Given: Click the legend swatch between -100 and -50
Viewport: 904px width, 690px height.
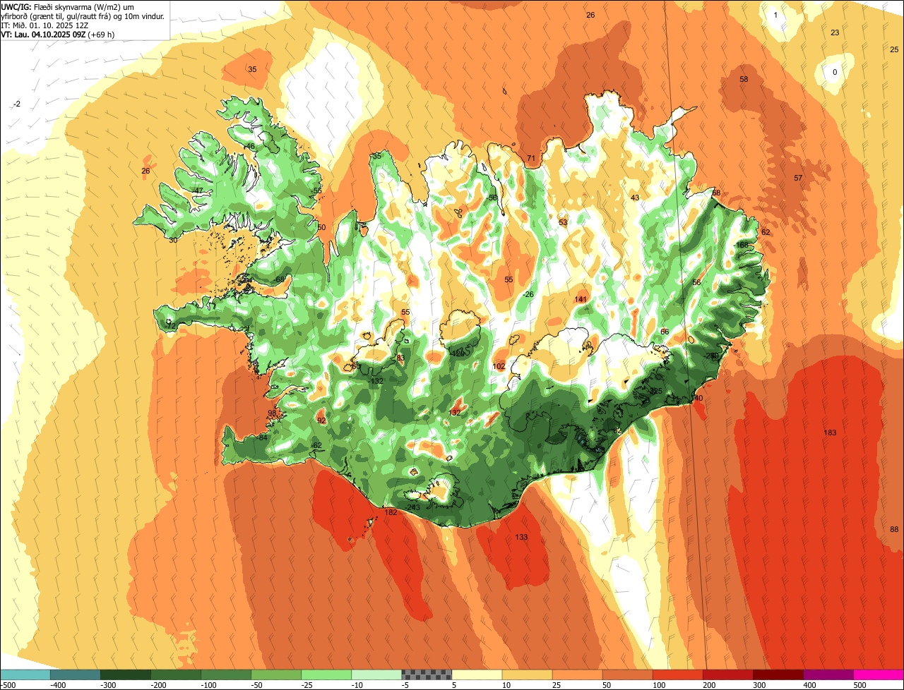Looking at the screenshot, I should coord(226,674).
